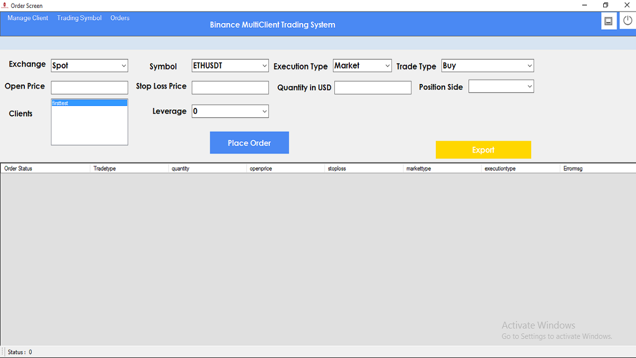Click the quantity column header
Screen dimensions: 636x358
click(208, 169)
